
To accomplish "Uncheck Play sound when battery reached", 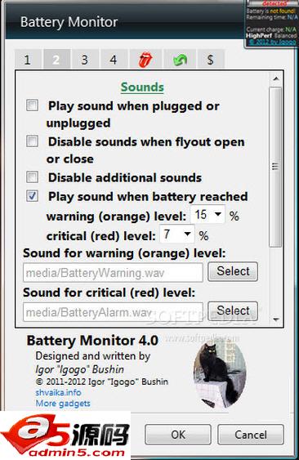I will point(32,195).
